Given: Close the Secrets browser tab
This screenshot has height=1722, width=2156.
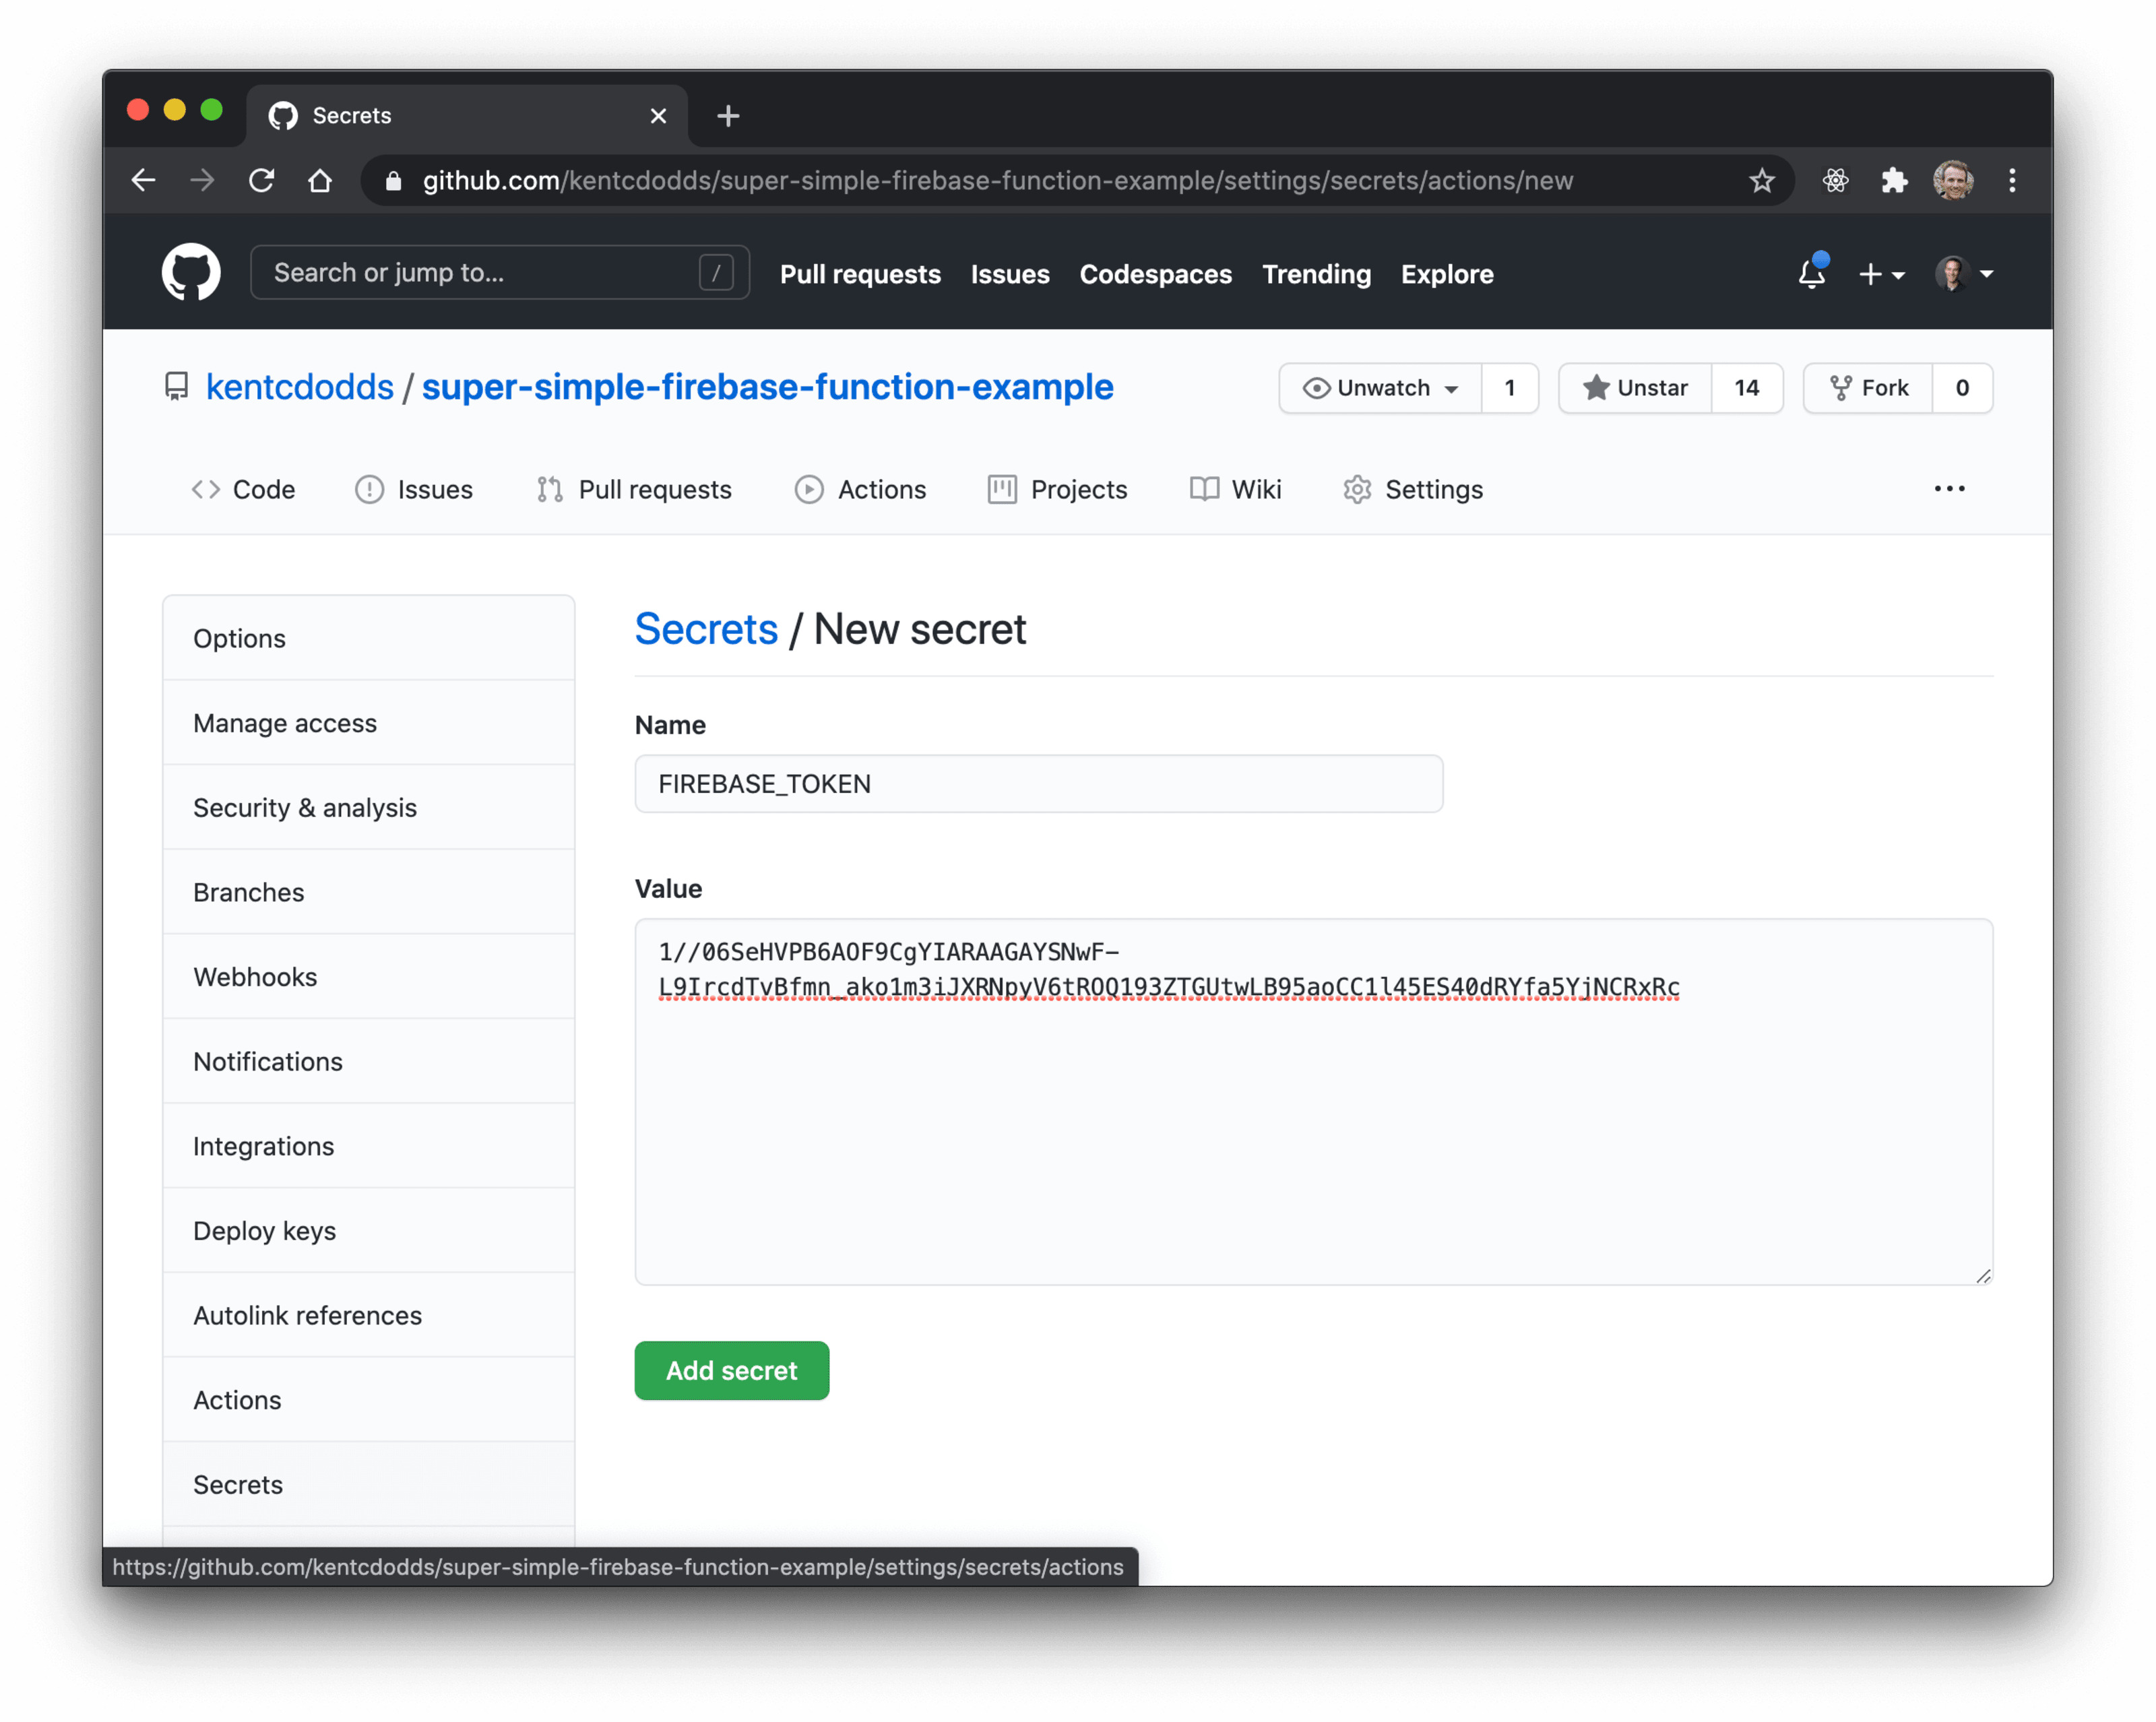Looking at the screenshot, I should pos(658,116).
